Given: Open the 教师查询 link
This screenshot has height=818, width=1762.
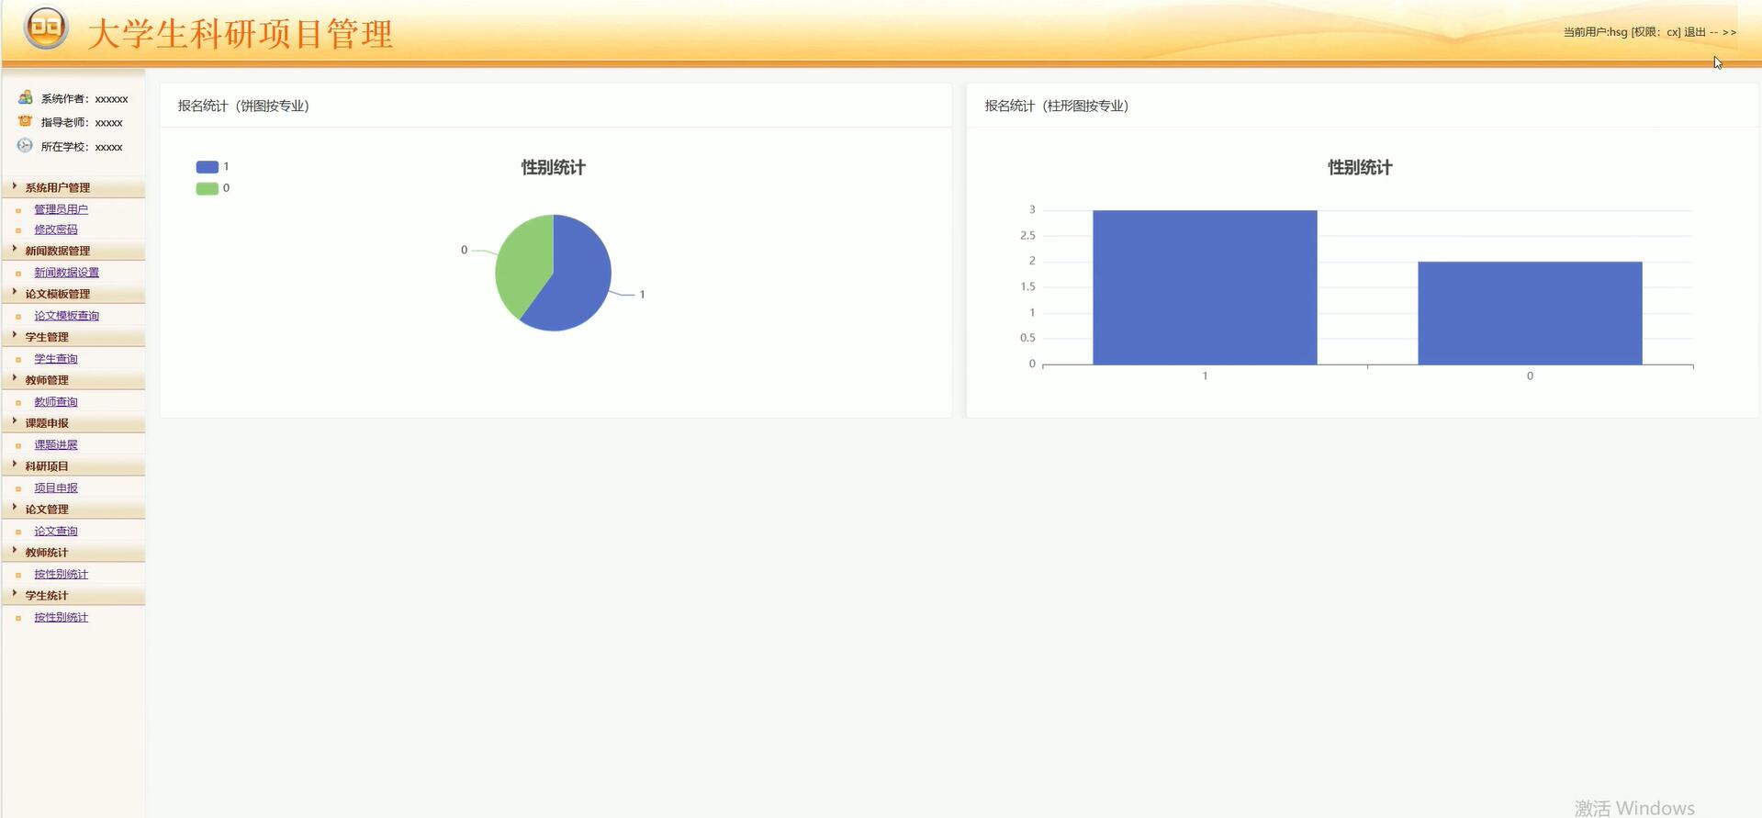Looking at the screenshot, I should (x=56, y=402).
